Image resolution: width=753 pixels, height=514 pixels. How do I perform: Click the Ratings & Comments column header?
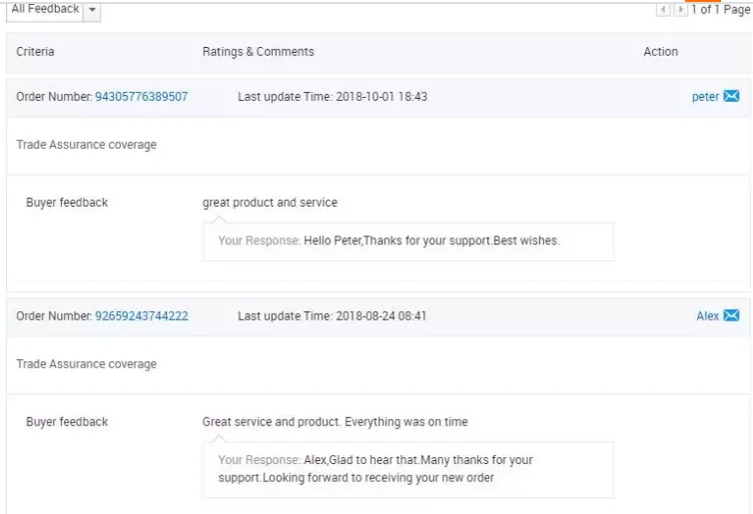(258, 52)
